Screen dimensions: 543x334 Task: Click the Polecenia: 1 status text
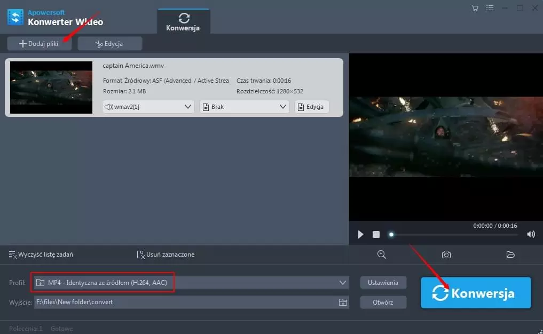[x=26, y=329]
